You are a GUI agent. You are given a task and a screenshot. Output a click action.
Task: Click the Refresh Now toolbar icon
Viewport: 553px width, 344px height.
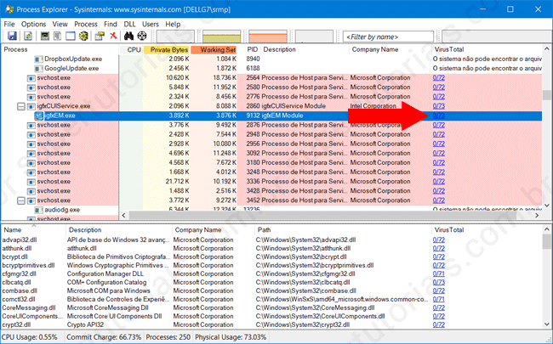click(x=27, y=37)
